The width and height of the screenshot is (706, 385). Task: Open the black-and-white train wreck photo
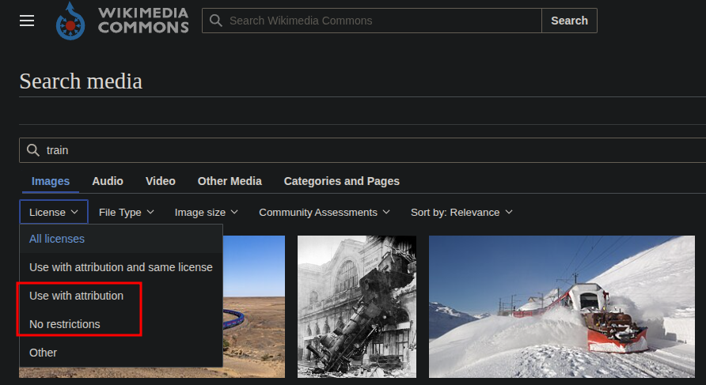pyautogui.click(x=357, y=306)
